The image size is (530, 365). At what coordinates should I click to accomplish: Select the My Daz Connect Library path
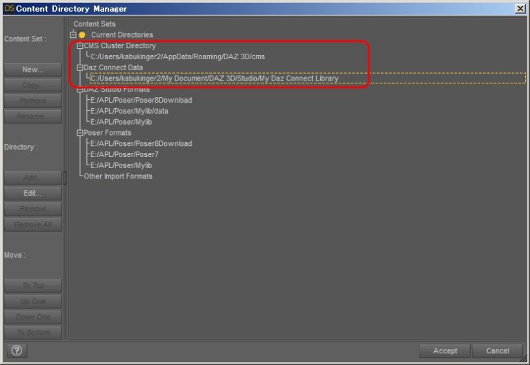pos(214,79)
